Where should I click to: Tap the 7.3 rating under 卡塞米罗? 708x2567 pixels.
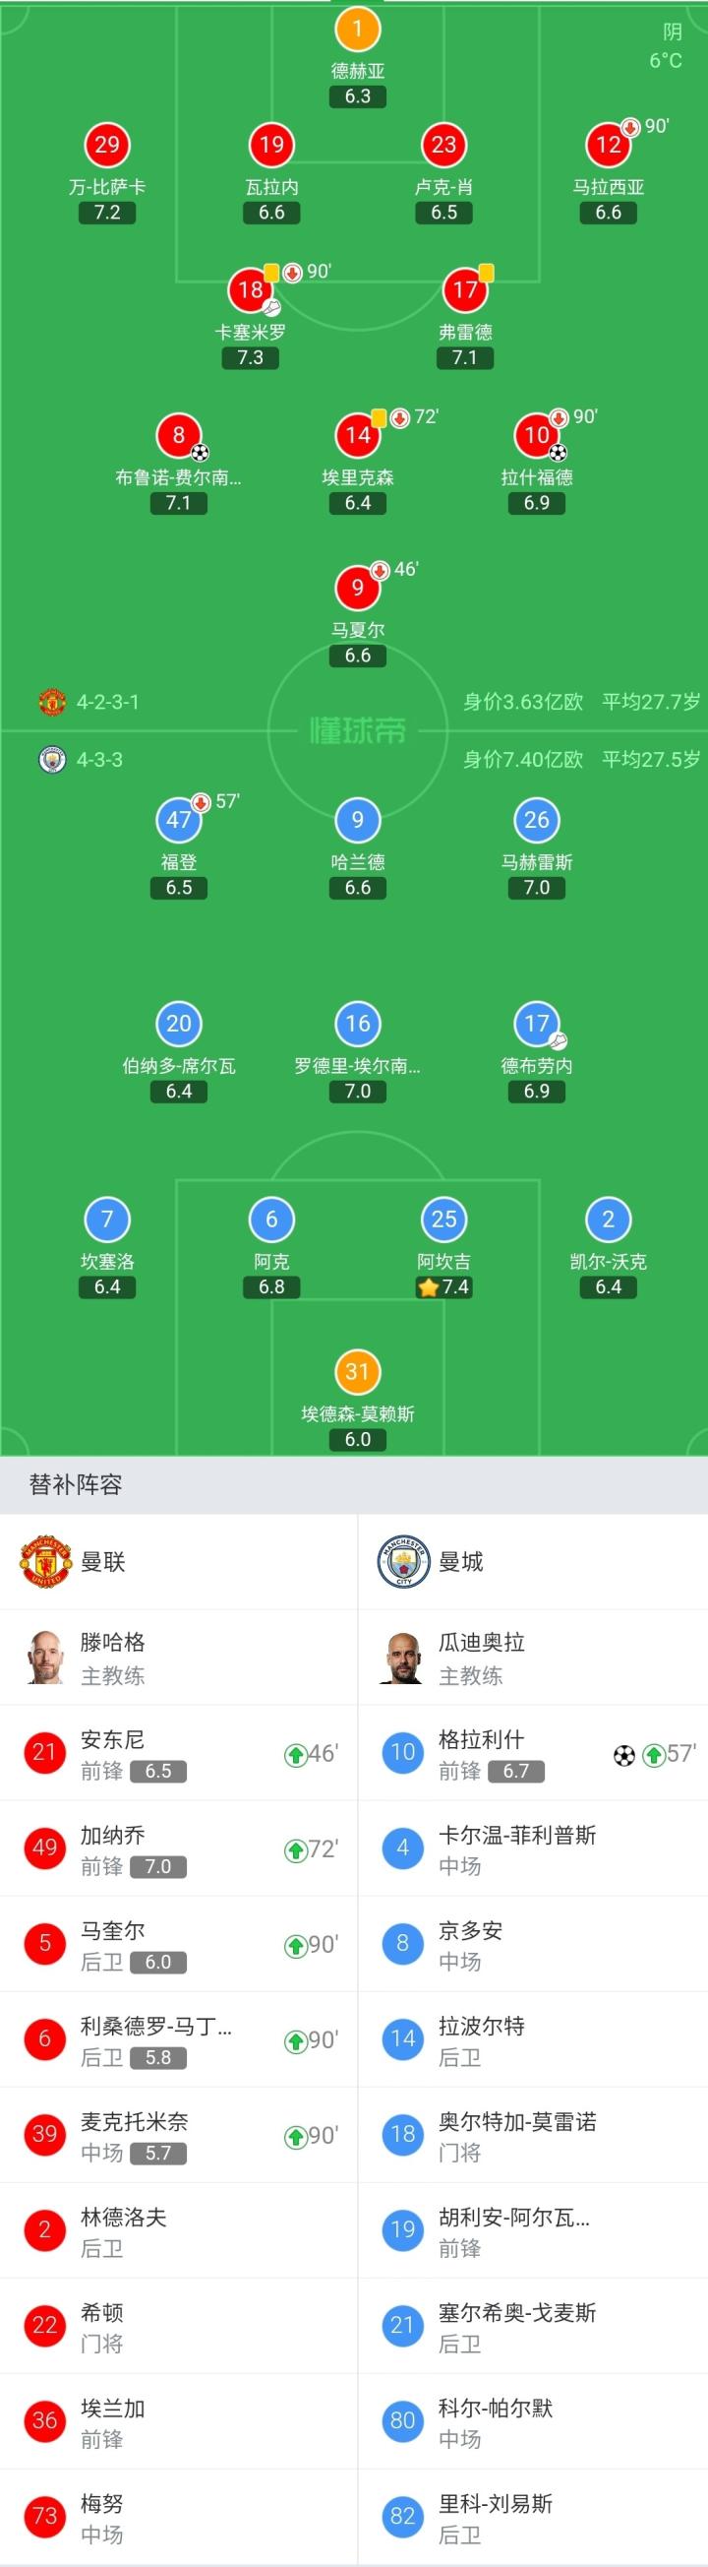250,357
